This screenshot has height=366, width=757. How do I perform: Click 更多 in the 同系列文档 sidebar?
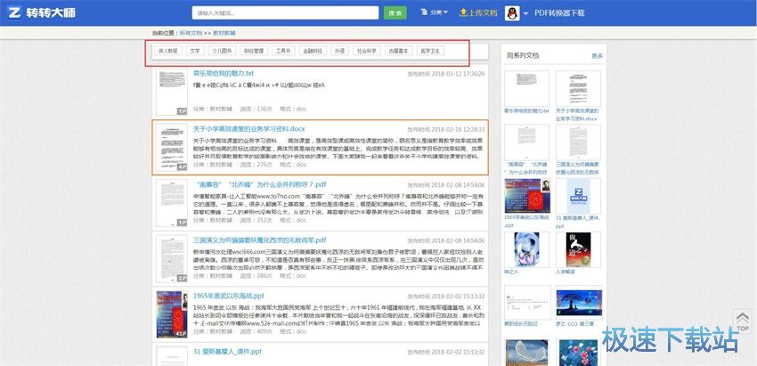tap(598, 56)
